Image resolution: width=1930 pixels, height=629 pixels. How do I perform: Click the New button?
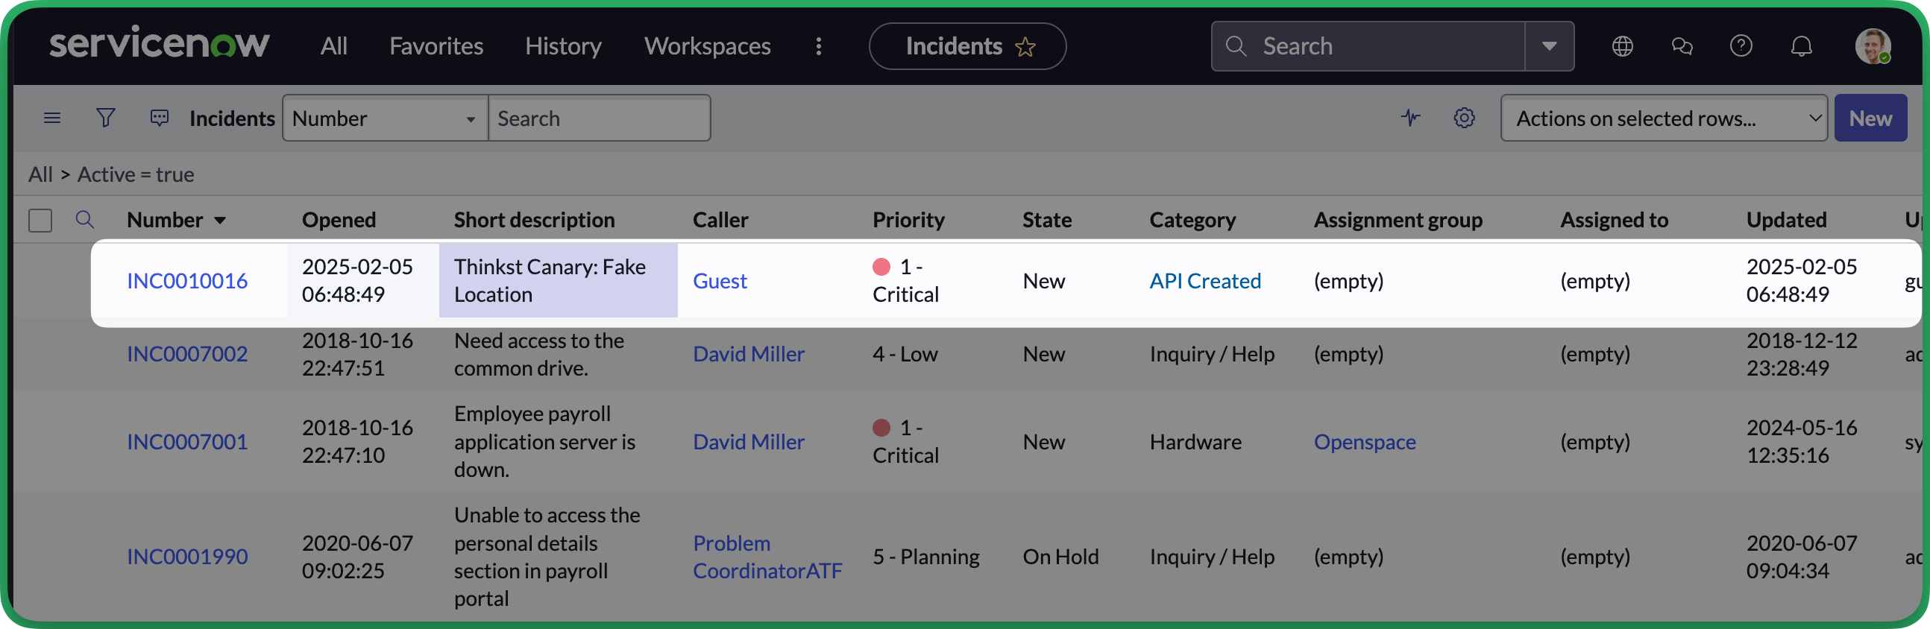(x=1870, y=118)
